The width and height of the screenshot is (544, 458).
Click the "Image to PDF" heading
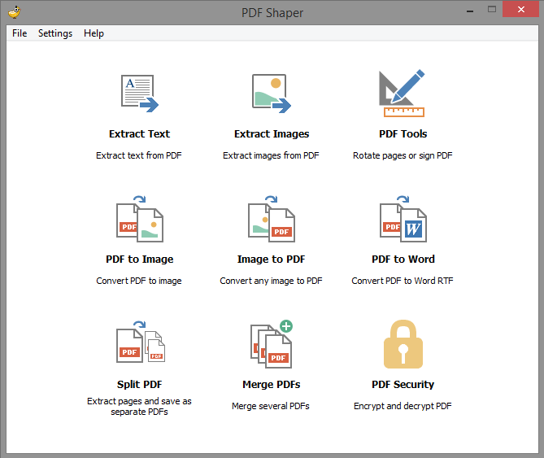pos(272,260)
